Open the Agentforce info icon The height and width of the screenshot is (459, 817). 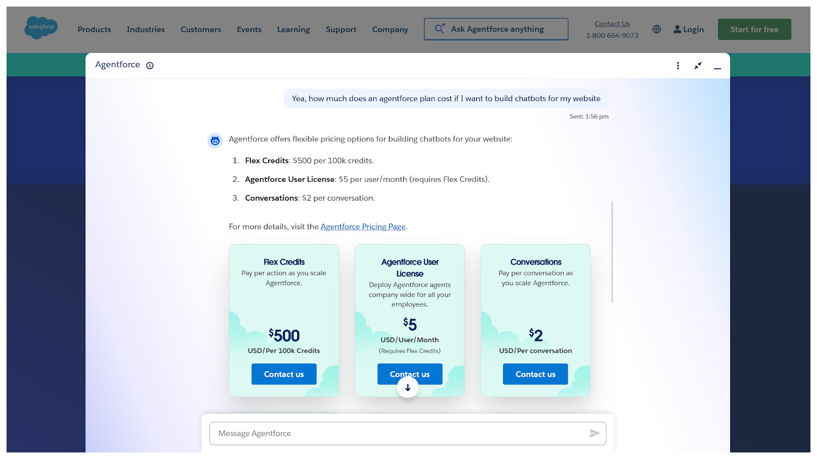click(x=150, y=65)
